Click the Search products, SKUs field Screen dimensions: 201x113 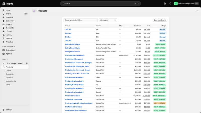pyautogui.click(x=80, y=20)
